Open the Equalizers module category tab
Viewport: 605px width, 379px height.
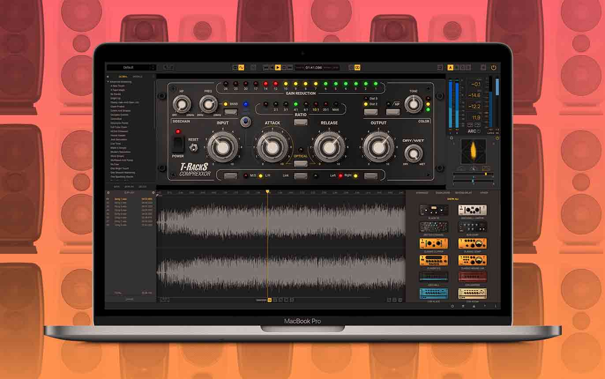tap(443, 193)
